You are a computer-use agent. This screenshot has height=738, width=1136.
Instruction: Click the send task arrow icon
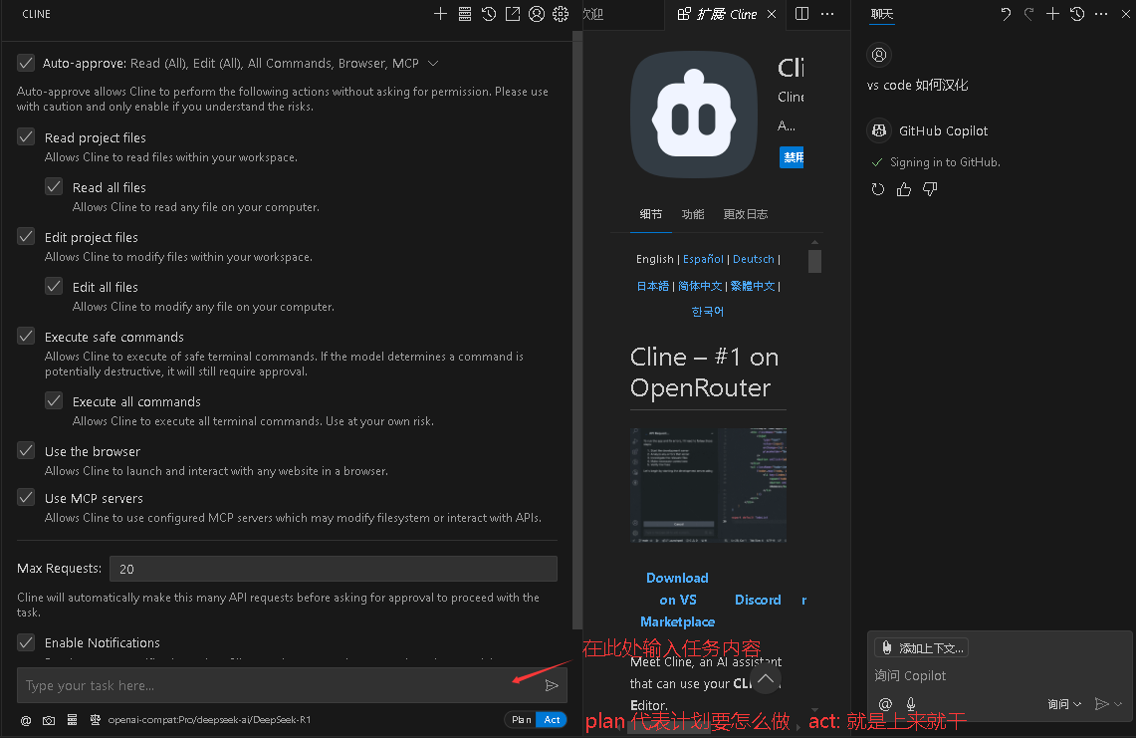[552, 685]
